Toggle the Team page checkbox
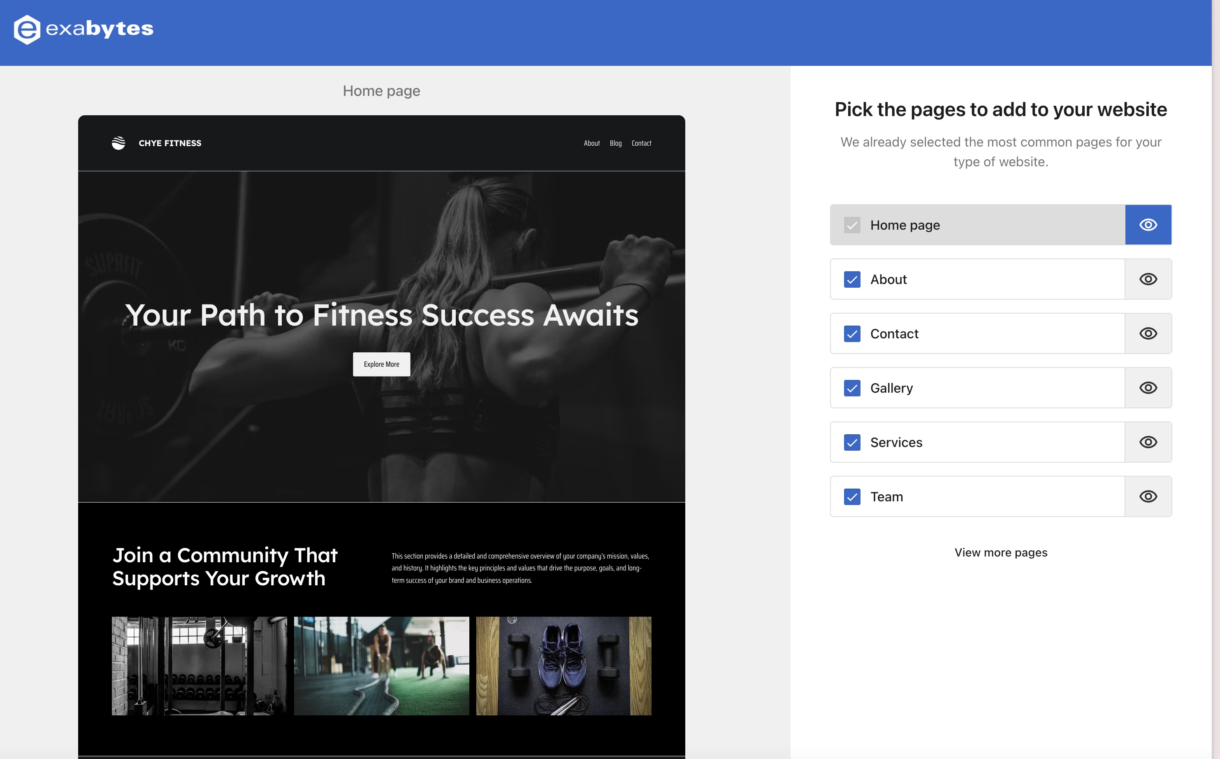Screen dimensions: 1220x759 click(x=852, y=496)
